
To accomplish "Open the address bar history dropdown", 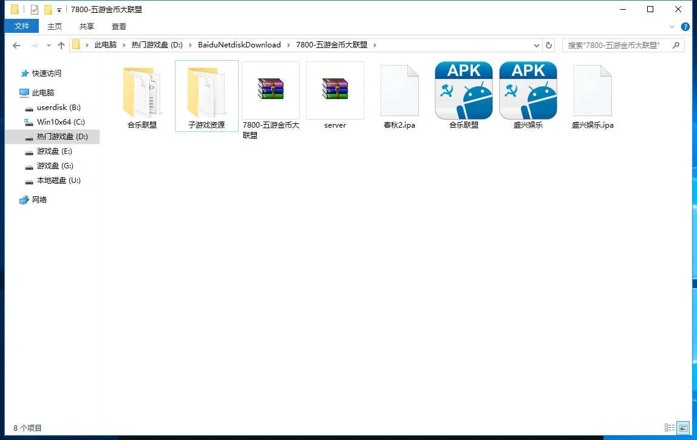I will tap(537, 45).
